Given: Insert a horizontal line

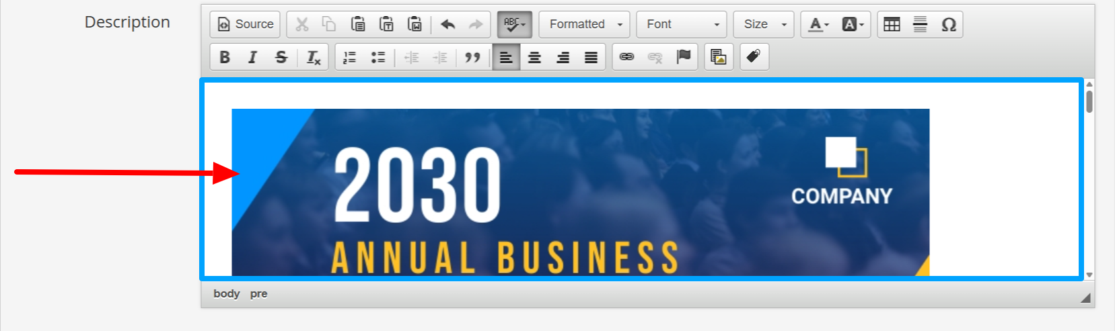Looking at the screenshot, I should (920, 24).
